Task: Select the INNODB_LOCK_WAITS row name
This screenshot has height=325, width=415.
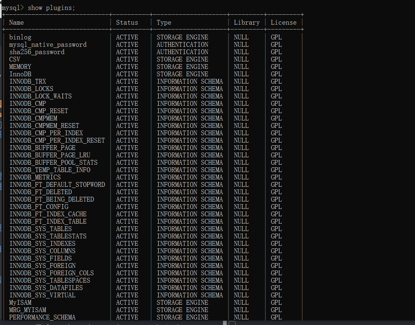Action: click(41, 96)
